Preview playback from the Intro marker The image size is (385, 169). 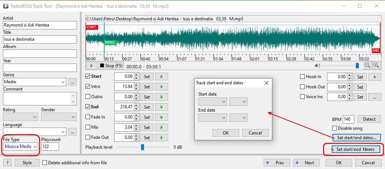tap(162, 87)
